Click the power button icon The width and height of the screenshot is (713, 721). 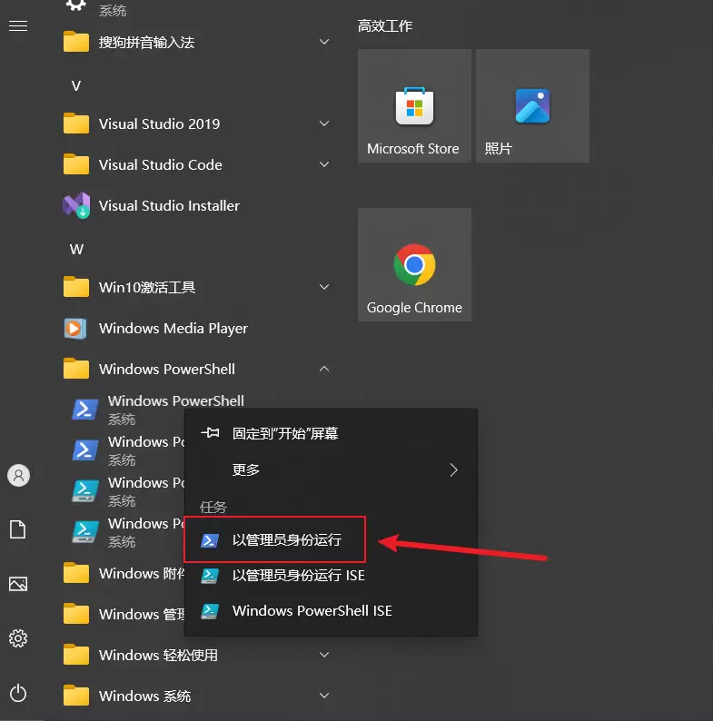coord(18,694)
